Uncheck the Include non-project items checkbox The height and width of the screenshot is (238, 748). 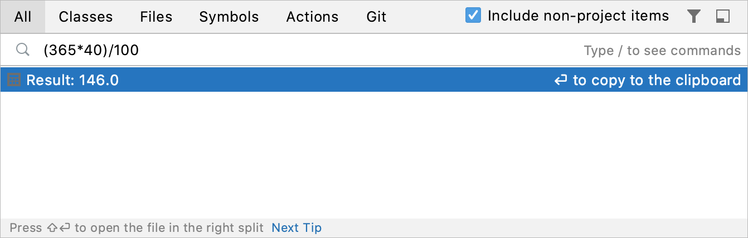tap(473, 16)
